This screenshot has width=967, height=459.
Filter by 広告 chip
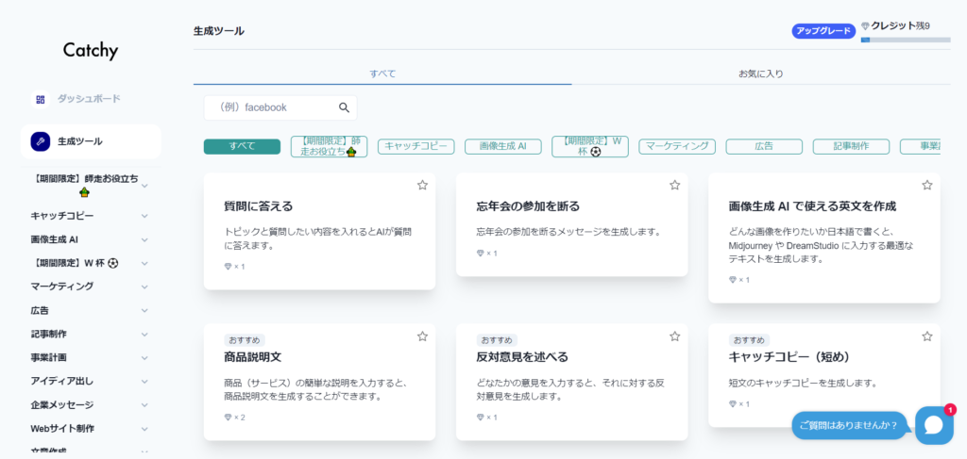click(764, 146)
